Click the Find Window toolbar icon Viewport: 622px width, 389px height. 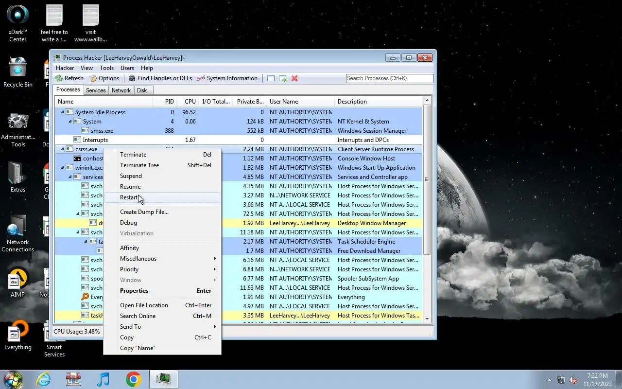[271, 78]
